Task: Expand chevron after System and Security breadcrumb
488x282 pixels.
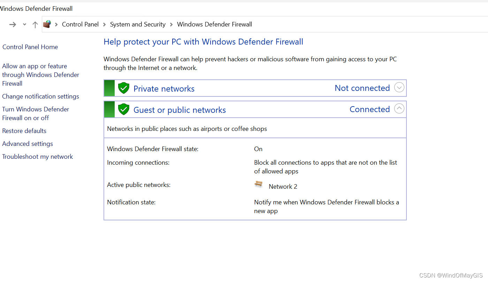Action: pos(171,24)
